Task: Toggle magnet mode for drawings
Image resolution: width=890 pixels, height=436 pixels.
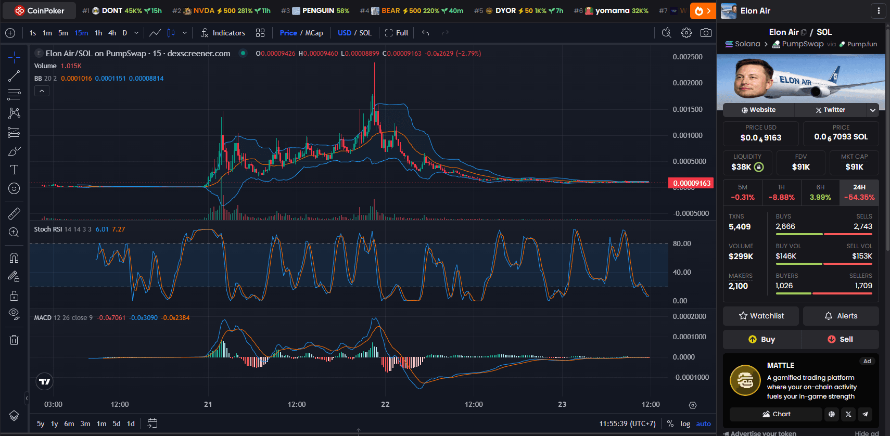Action: coord(14,258)
